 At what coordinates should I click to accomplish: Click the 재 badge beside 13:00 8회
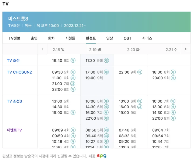coord(173,107)
